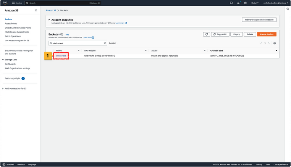Open the info panel icon at right edge

[x=287, y=9]
